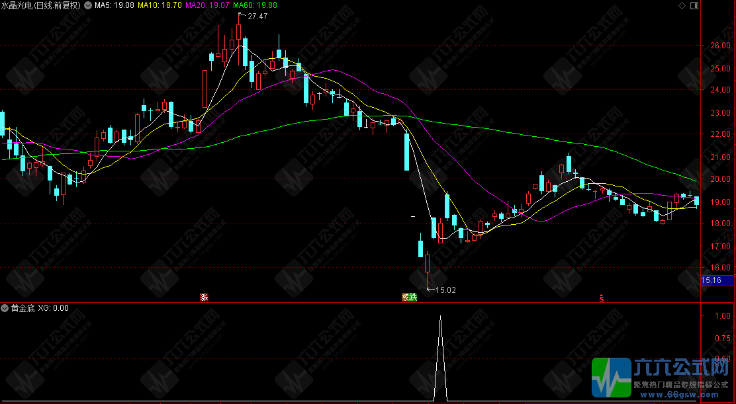Screen dimensions: 736x404
Task: Click the blue 15.16 price tag
Action: coord(717,281)
